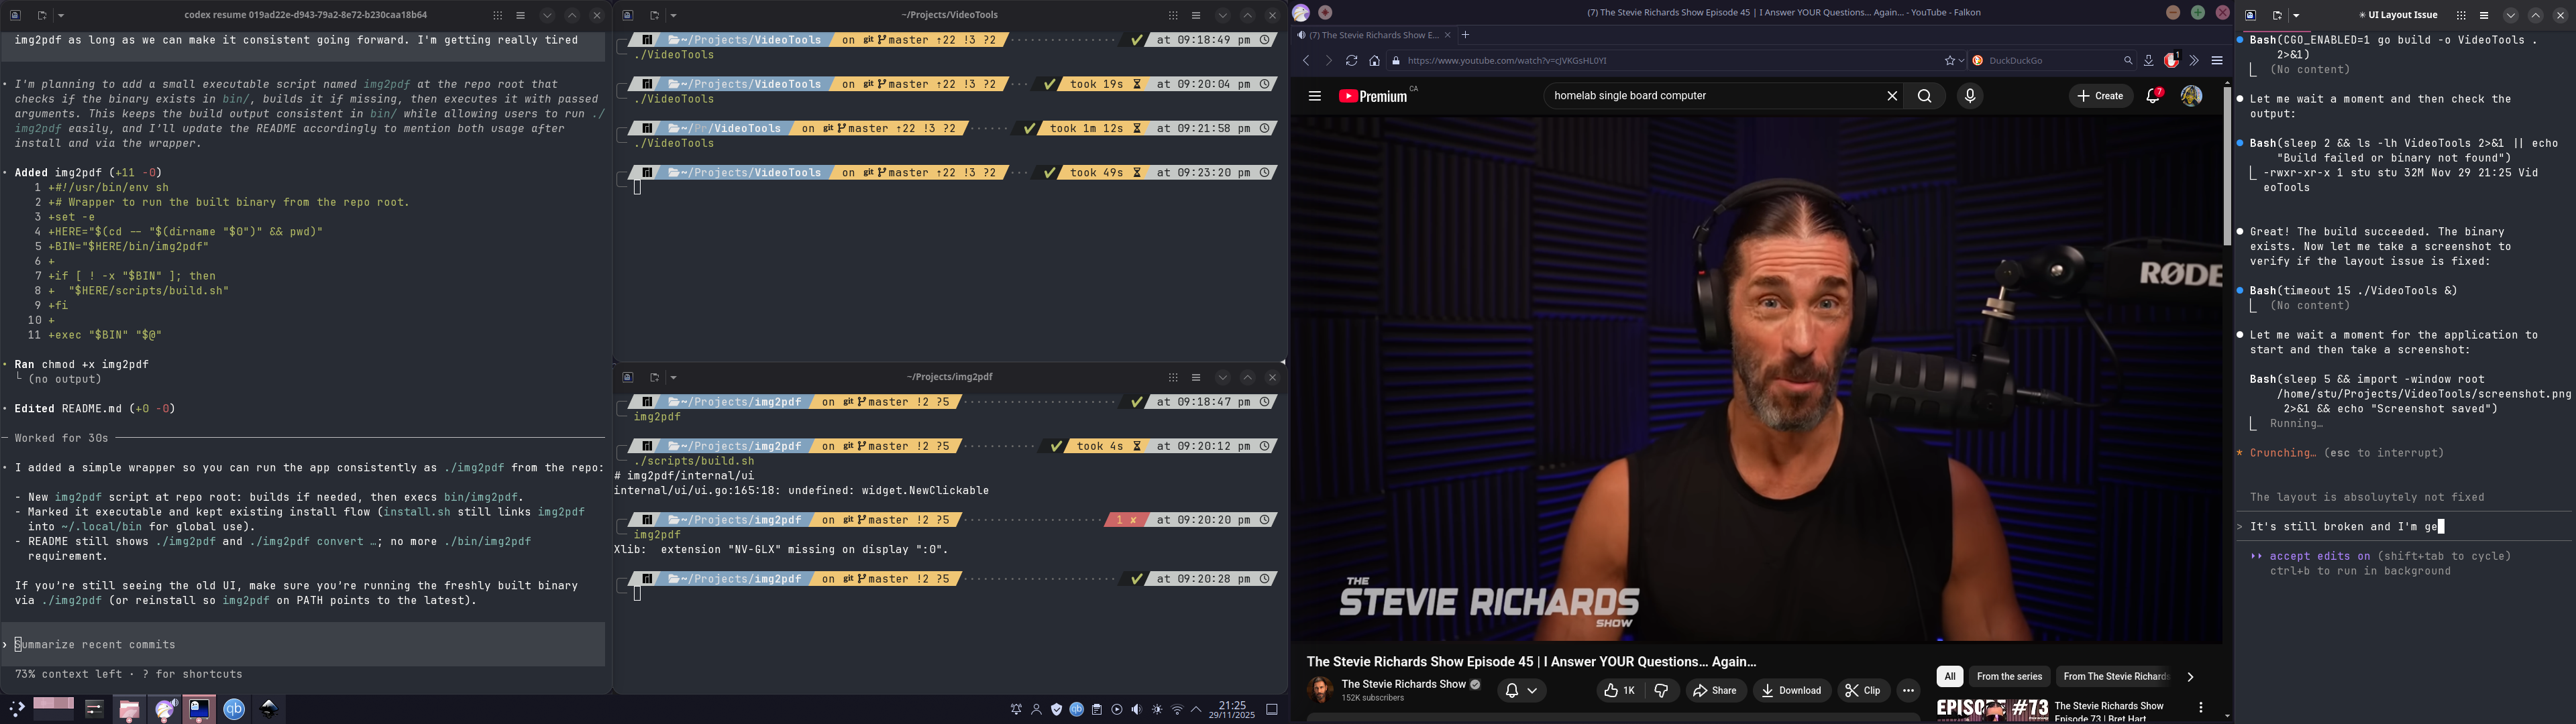Open qBittorrent from the taskbar
2576x724 pixels.
[x=234, y=709]
